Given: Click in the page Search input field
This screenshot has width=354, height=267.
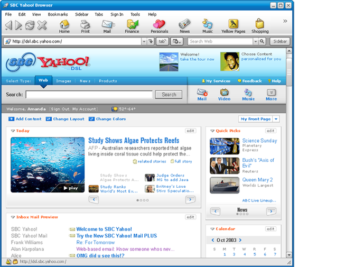Looking at the screenshot, I should click(89, 95).
